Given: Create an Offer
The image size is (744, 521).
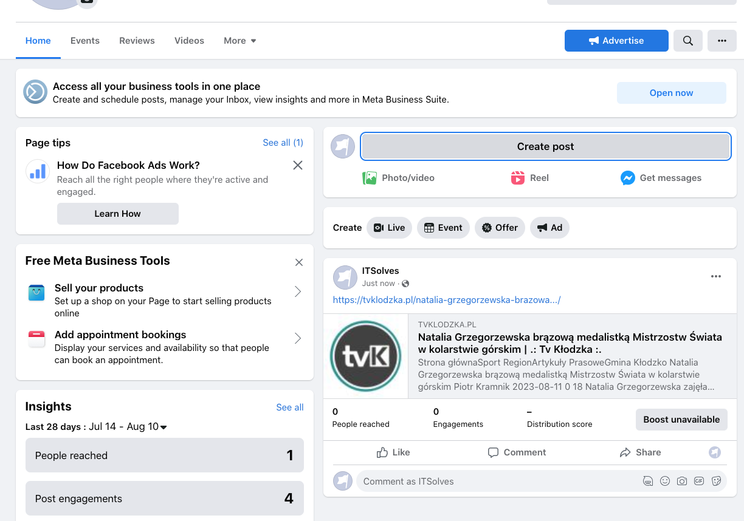Looking at the screenshot, I should coord(500,228).
